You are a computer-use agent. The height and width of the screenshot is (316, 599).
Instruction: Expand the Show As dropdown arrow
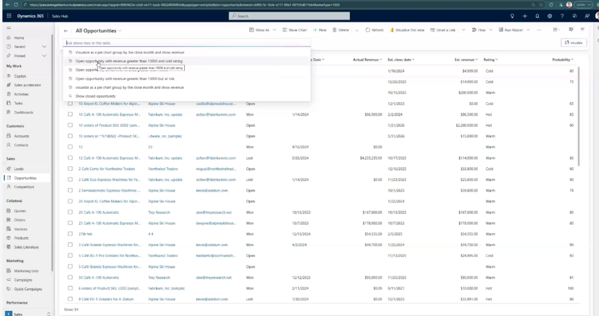pyautogui.click(x=274, y=30)
